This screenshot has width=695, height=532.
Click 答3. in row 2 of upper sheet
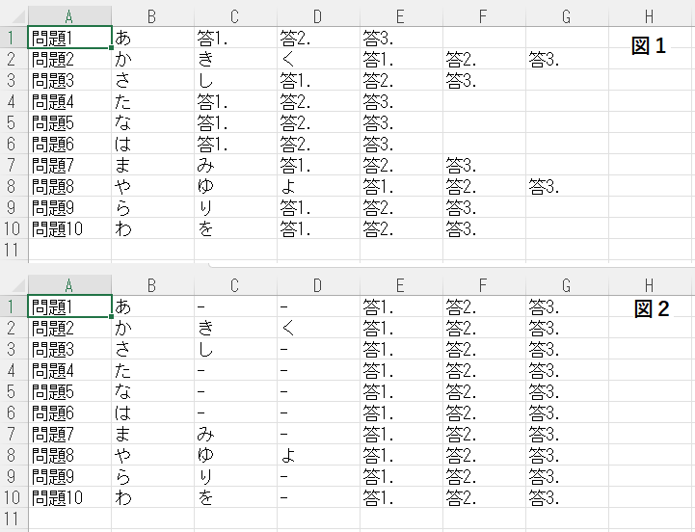tap(567, 59)
